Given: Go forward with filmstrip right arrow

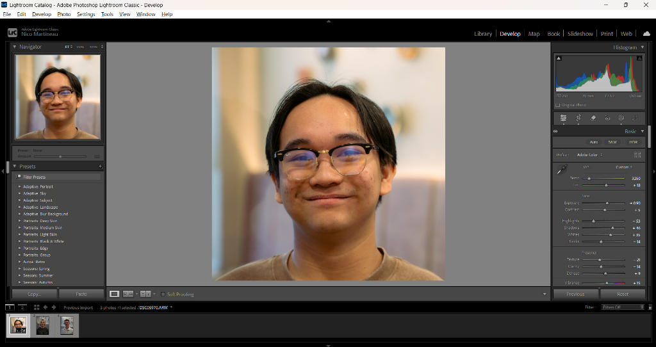Looking at the screenshot, I should (x=54, y=307).
